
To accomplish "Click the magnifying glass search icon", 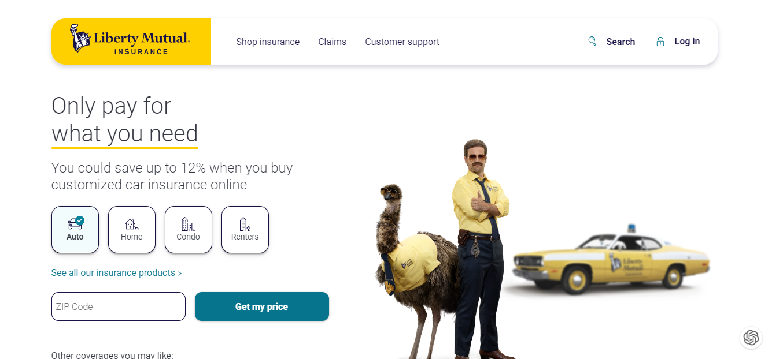I will coord(592,41).
